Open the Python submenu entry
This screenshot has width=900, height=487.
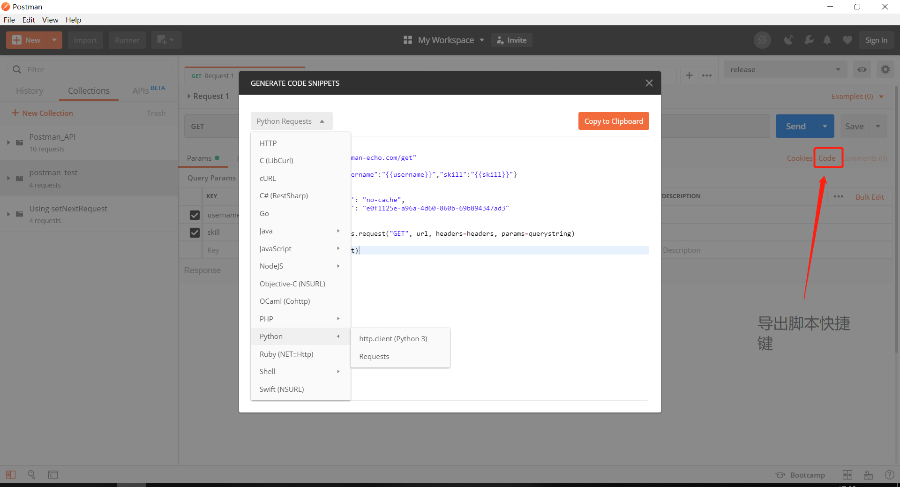300,336
